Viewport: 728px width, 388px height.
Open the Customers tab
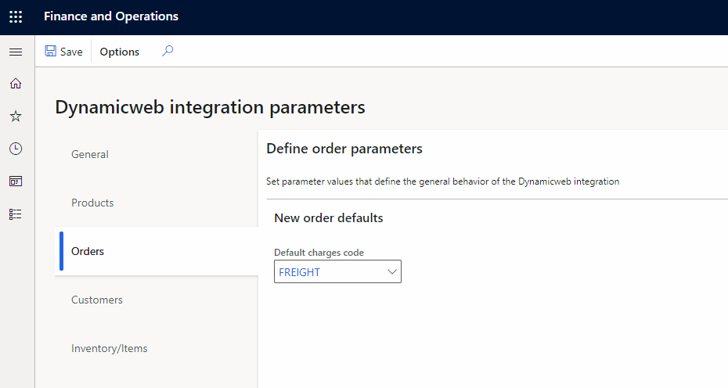97,300
